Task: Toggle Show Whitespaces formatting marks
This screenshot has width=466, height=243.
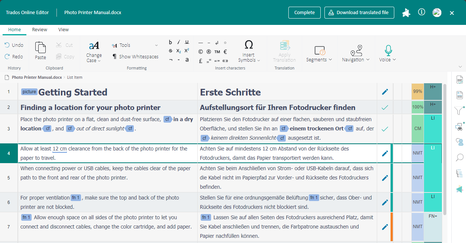Action: coord(135,56)
